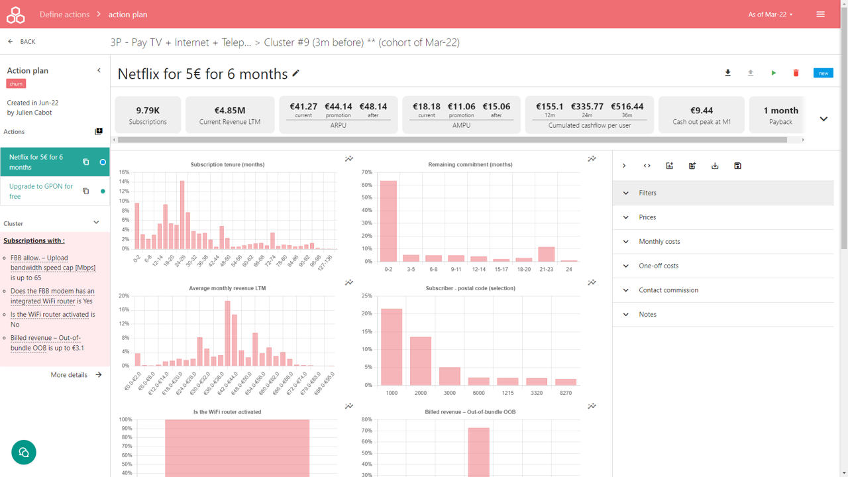Click the upload icon next to download
The image size is (848, 477).
click(x=750, y=74)
